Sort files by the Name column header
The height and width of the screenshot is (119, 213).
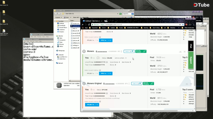(73, 20)
